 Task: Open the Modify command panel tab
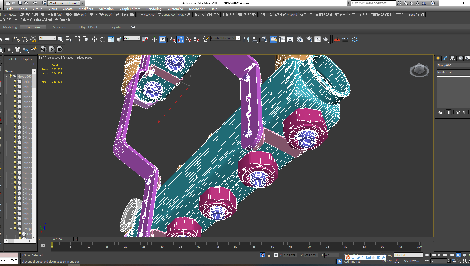point(445,58)
